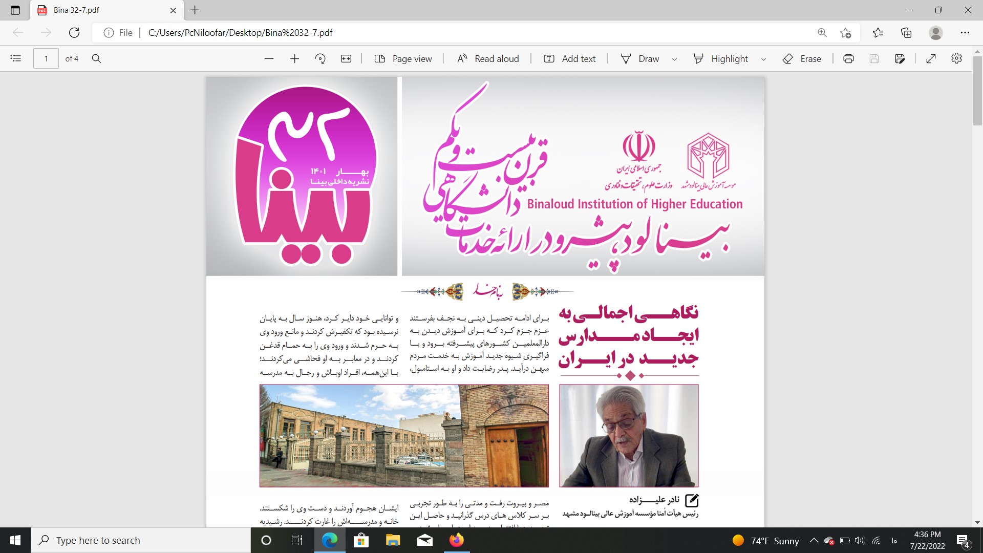Click the Add text button
Viewport: 983px width, 553px height.
click(569, 59)
